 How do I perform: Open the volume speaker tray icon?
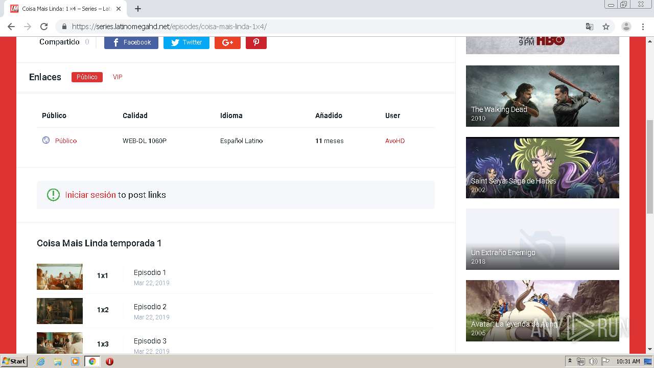(593, 361)
